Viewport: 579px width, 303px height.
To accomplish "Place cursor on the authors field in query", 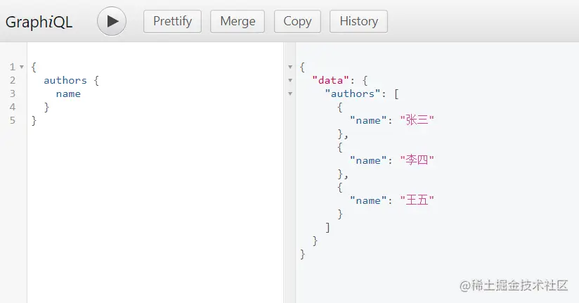I will click(x=65, y=80).
